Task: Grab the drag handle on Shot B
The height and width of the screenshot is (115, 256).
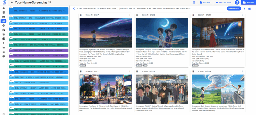Action: tap(137, 15)
